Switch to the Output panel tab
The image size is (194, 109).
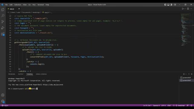tap(21, 74)
